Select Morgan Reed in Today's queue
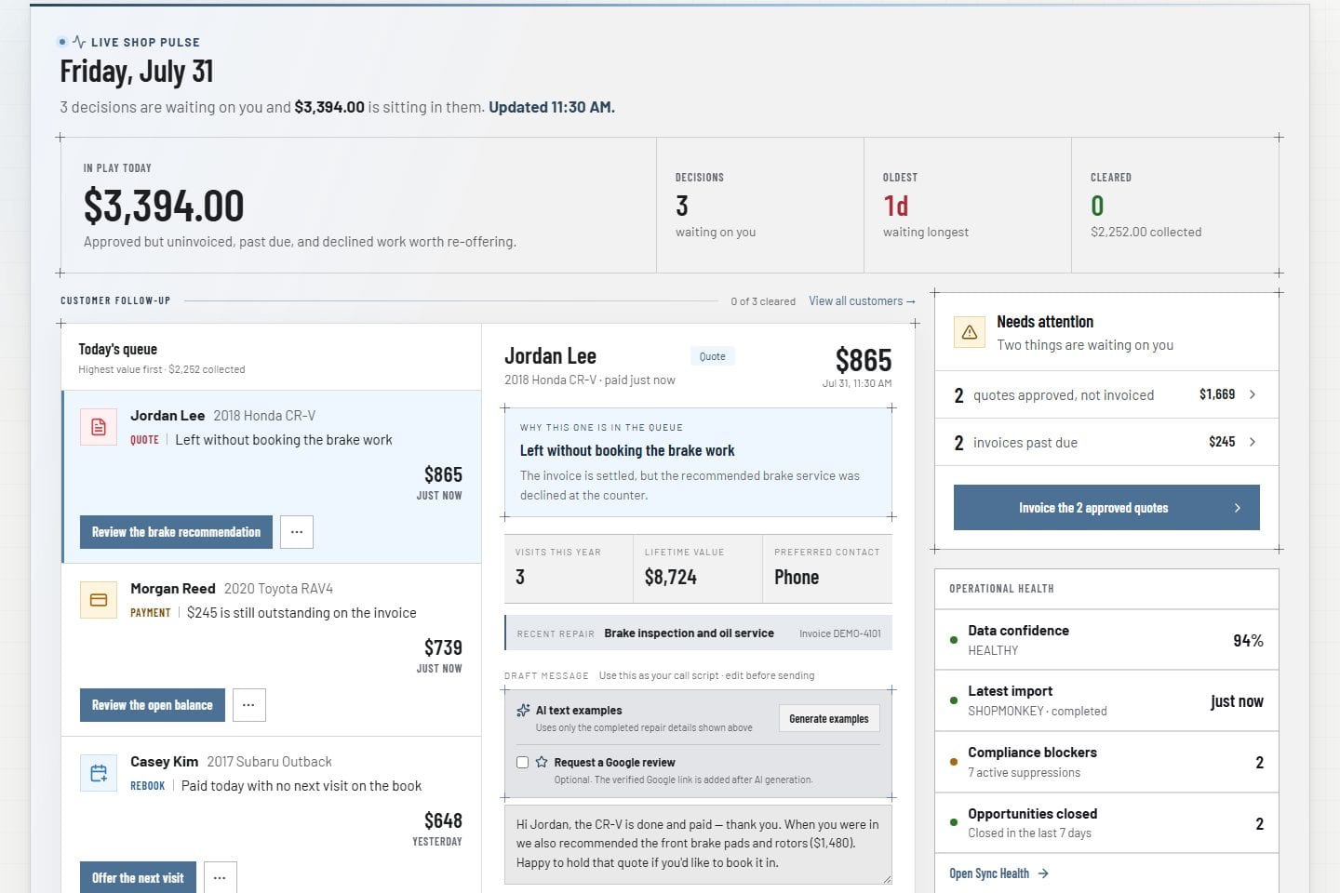Screen dimensions: 1340x893 (x=272, y=649)
